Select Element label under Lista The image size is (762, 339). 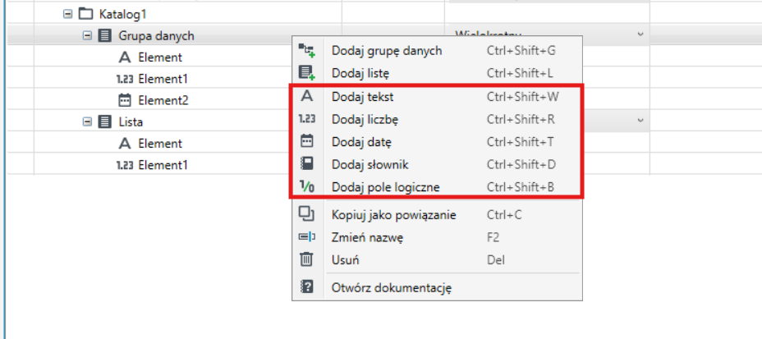pyautogui.click(x=160, y=144)
